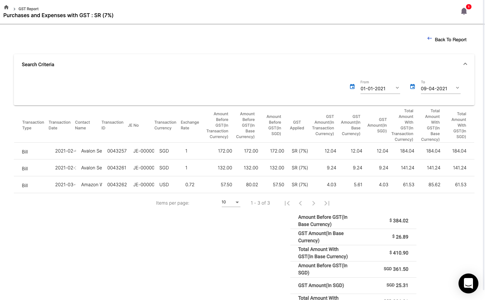Select the Transaction Date column header
485x300 pixels.
coord(59,125)
